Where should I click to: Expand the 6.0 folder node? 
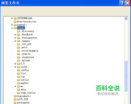coord(15,64)
